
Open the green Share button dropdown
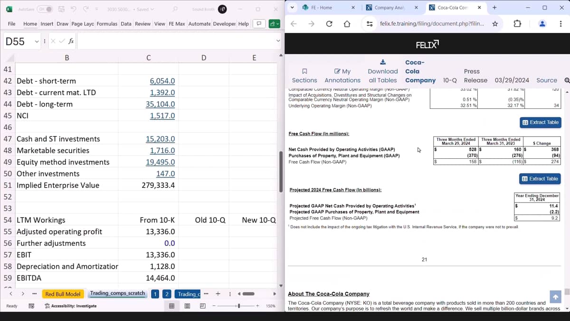pyautogui.click(x=274, y=24)
